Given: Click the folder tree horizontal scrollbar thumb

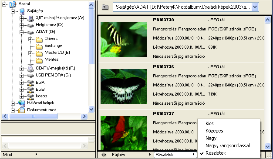Looking at the screenshot, I should (34, 116).
